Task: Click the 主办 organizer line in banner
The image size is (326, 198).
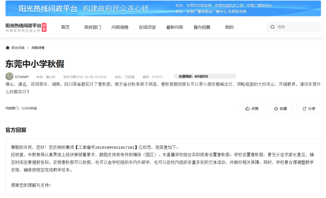Action: (x=223, y=6)
